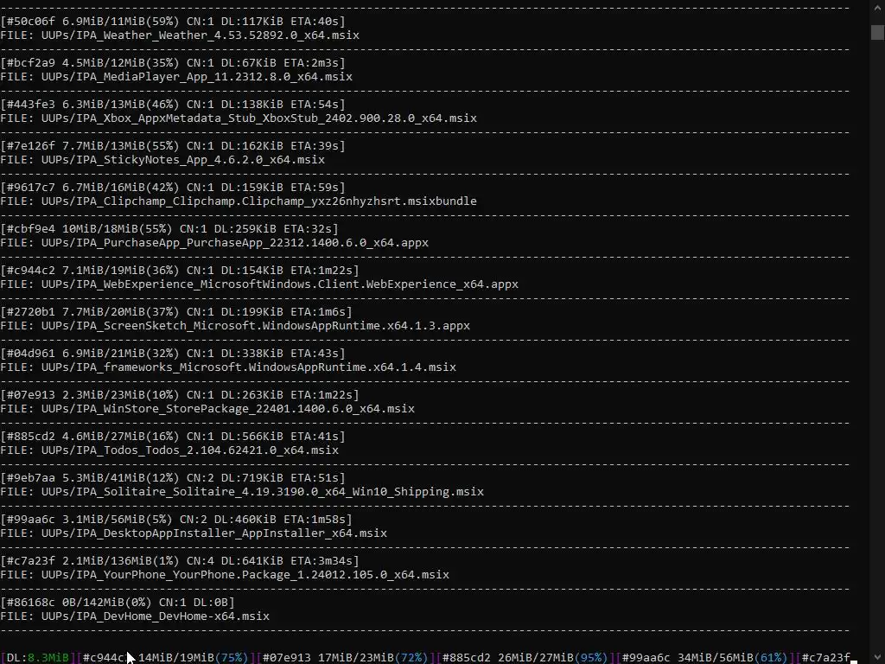Click the #bcf2a9 download status line

pos(173,62)
